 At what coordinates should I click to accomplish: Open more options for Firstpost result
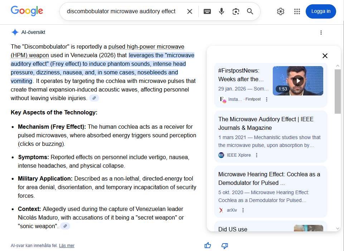click(x=267, y=99)
